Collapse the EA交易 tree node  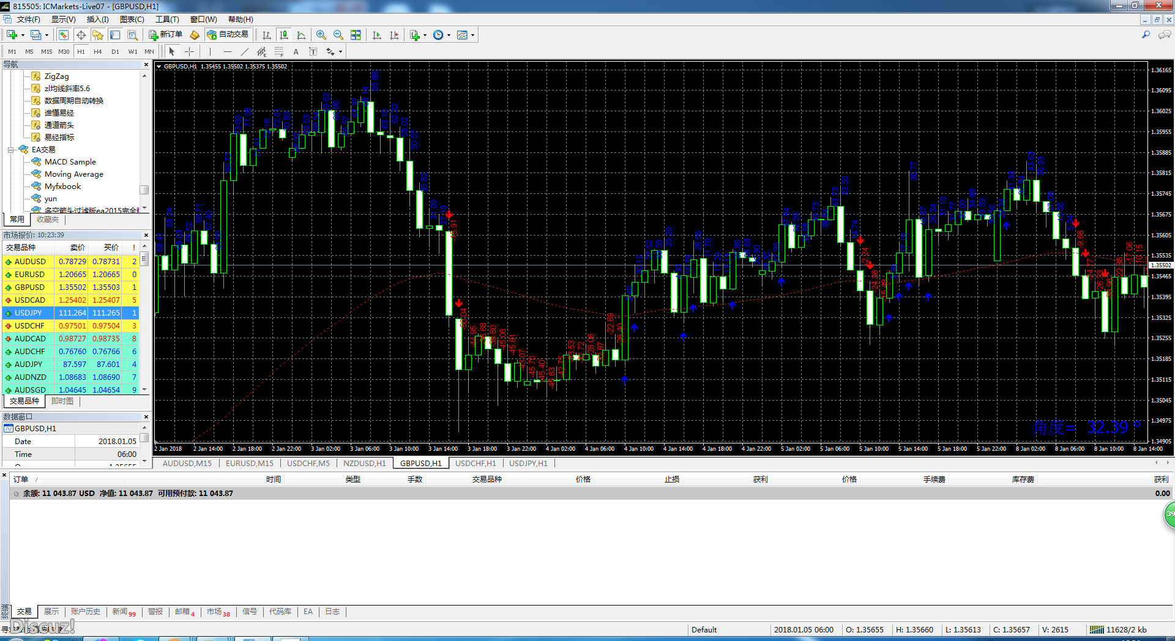10,149
